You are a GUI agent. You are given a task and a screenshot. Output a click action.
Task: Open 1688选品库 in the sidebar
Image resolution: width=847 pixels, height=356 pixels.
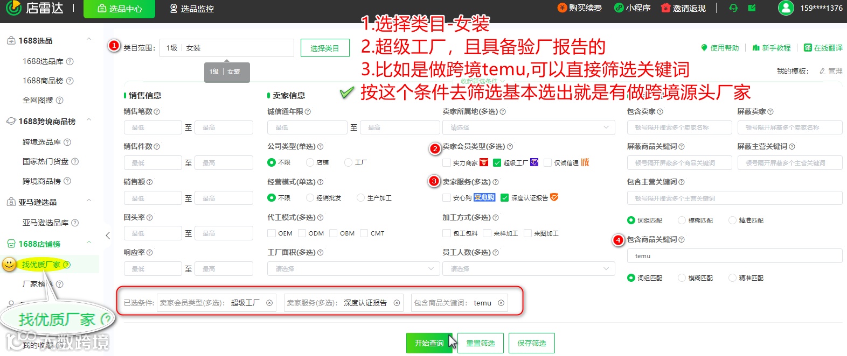(43, 61)
